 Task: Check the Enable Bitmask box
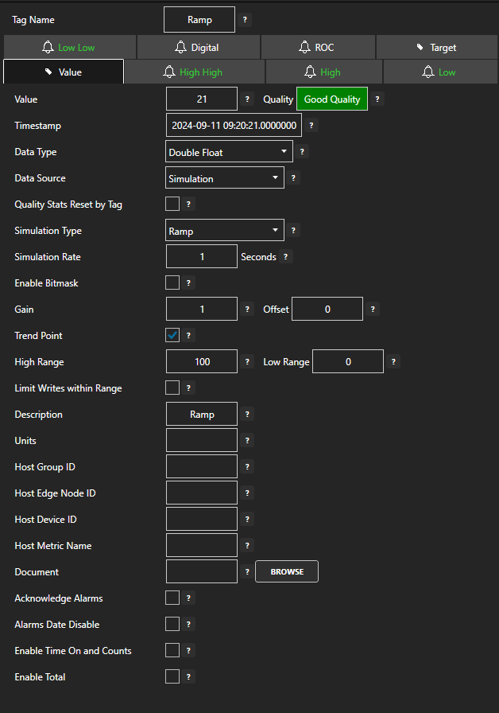172,282
